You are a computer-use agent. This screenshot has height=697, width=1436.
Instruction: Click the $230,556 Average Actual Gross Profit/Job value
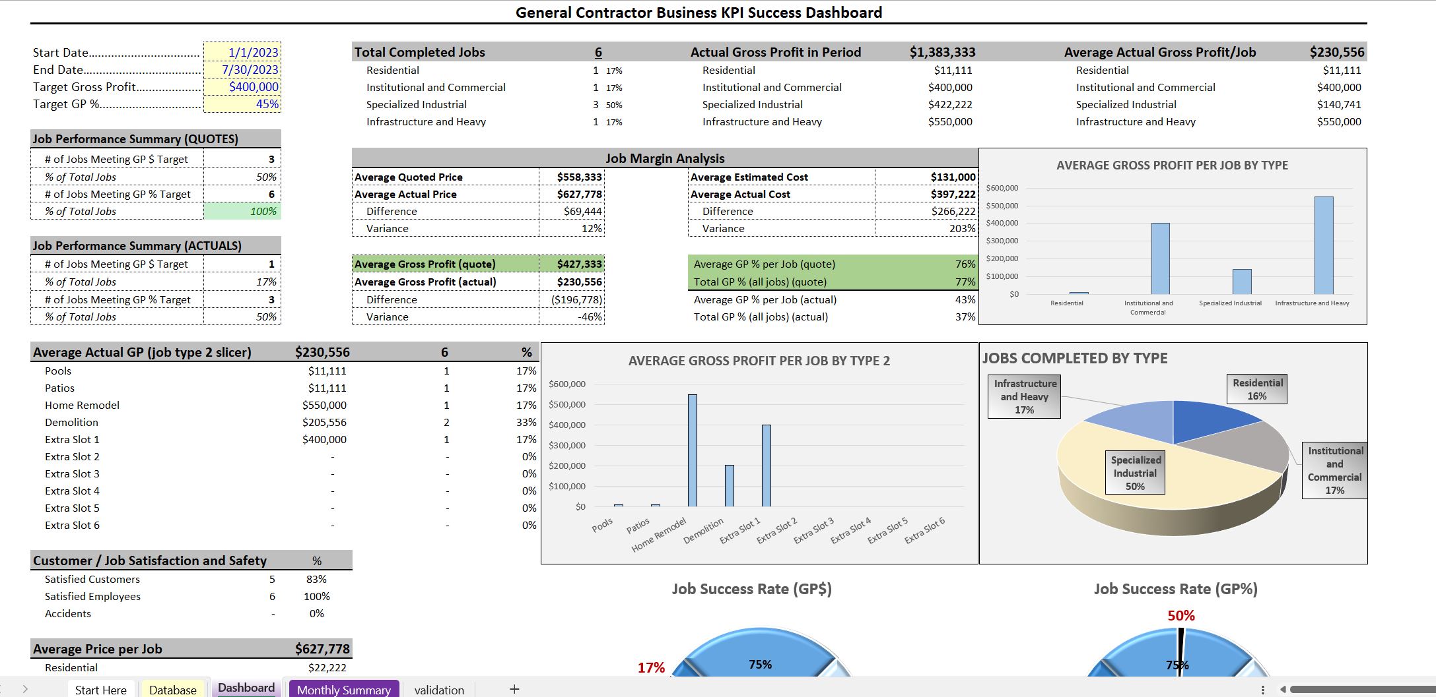pyautogui.click(x=1337, y=52)
